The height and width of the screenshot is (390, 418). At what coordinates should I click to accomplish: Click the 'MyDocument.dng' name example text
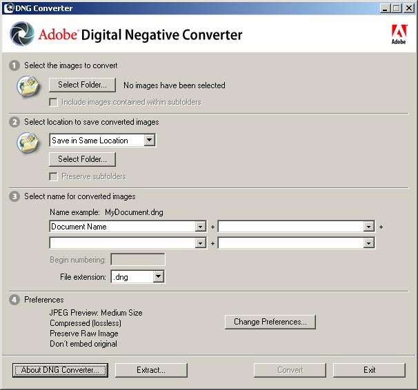(x=134, y=212)
